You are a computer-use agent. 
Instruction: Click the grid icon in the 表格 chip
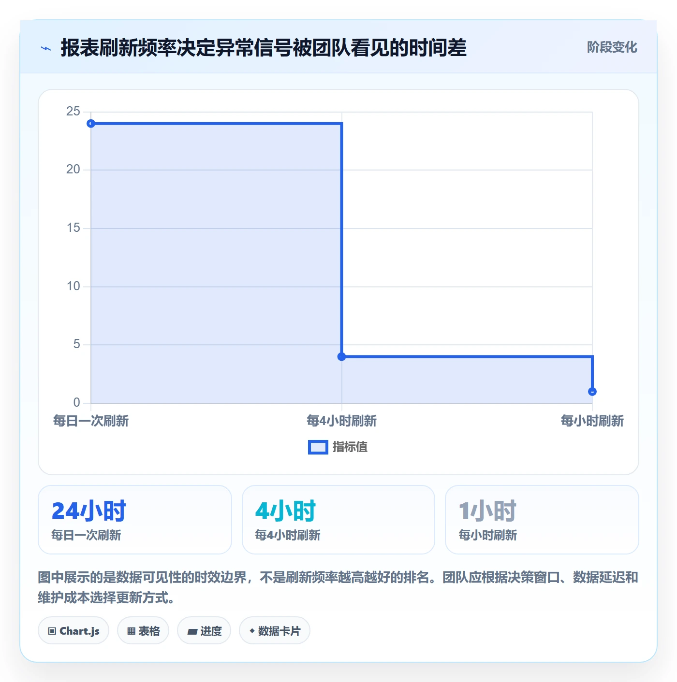coord(131,631)
